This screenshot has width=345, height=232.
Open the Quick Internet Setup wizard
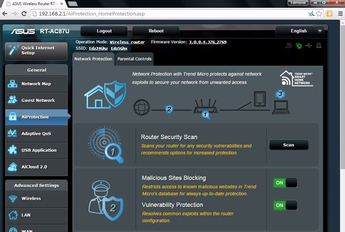coord(36,51)
